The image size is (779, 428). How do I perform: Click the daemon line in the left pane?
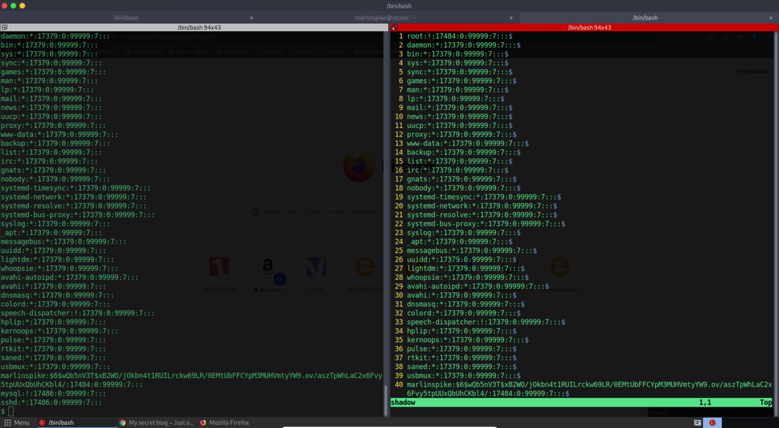coord(55,36)
